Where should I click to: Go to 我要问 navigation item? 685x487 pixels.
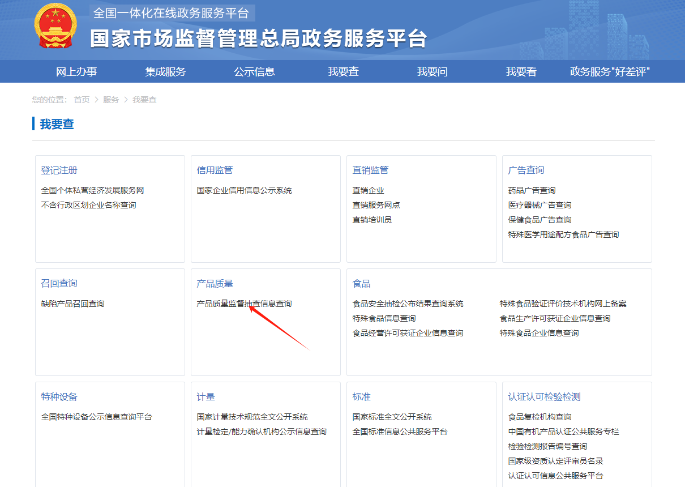coord(433,72)
